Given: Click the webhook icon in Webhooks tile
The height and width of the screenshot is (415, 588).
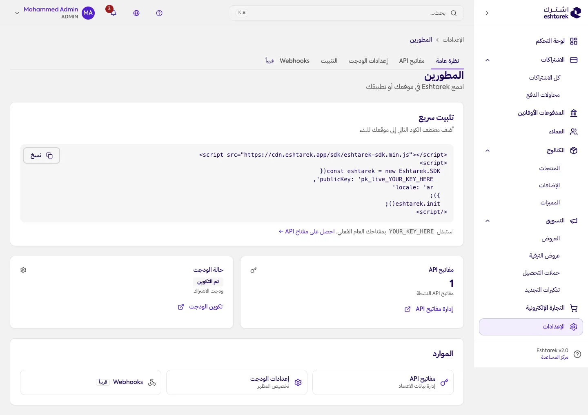Looking at the screenshot, I should [x=152, y=382].
